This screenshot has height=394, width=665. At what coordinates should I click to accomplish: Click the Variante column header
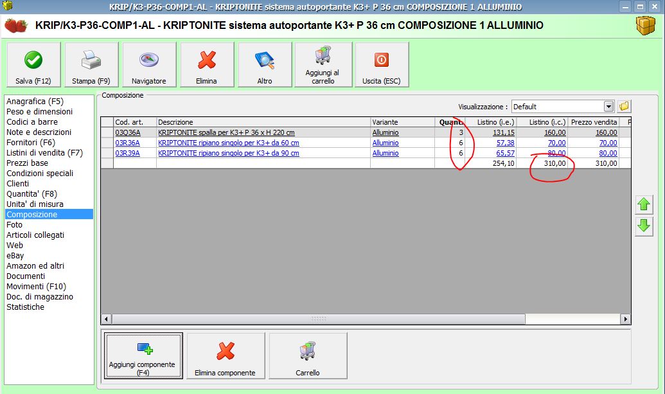pos(402,122)
